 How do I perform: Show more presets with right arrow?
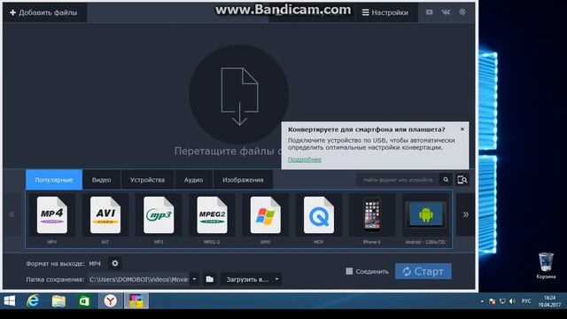[x=466, y=214]
